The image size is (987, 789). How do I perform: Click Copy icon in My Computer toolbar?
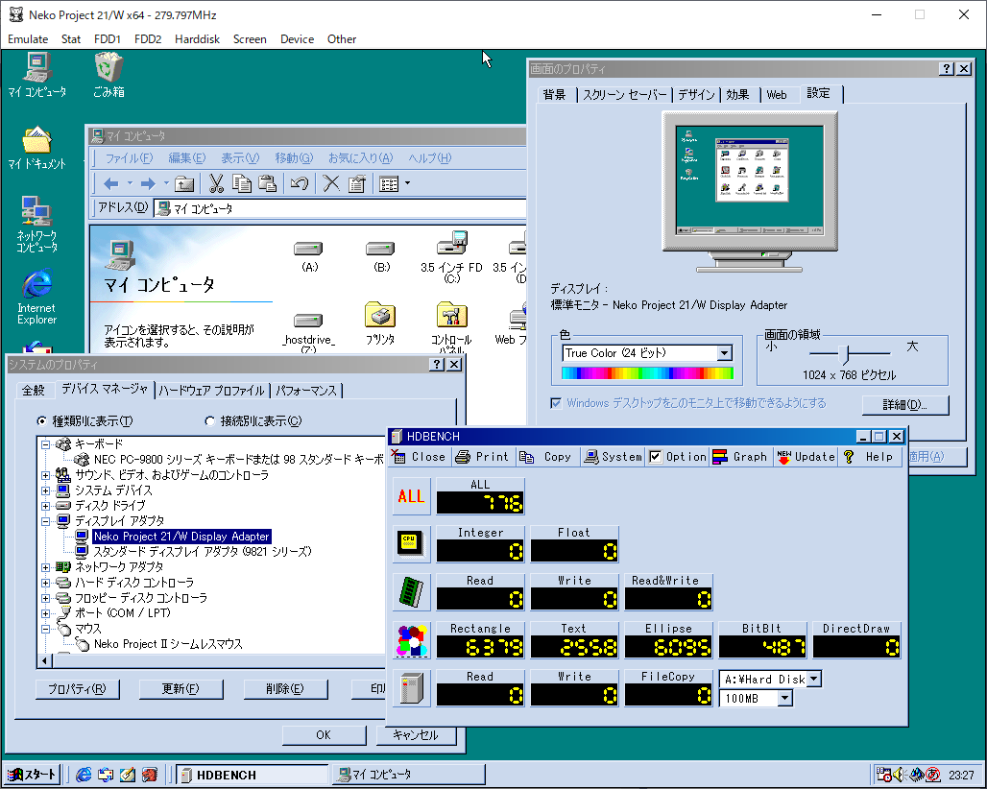(x=242, y=183)
